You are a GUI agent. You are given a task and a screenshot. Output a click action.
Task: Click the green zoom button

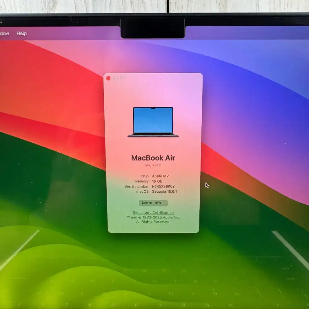click(x=122, y=78)
